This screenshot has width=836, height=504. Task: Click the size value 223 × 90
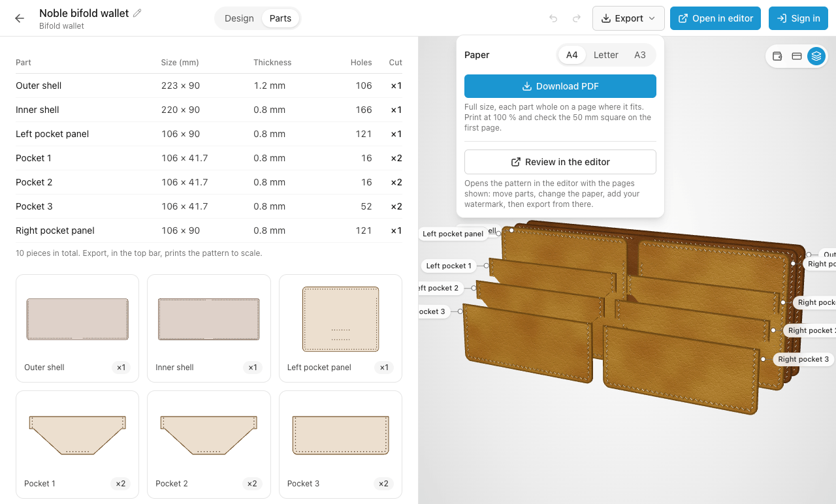pos(181,86)
